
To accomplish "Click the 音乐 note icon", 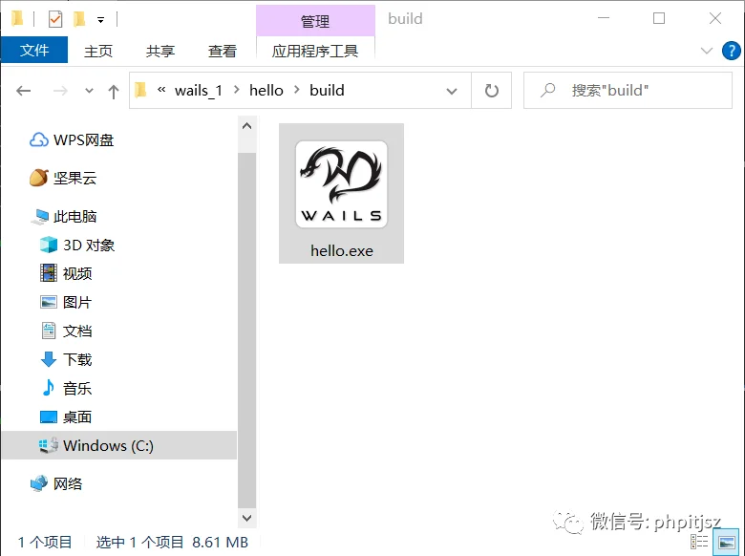I will pyautogui.click(x=49, y=388).
